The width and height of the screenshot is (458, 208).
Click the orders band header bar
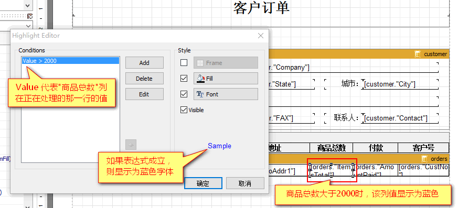(x=359, y=159)
